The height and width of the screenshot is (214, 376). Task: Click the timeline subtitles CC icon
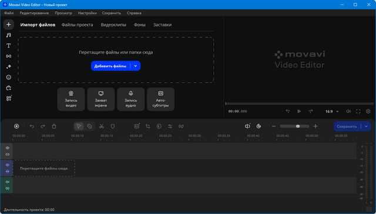137,126
